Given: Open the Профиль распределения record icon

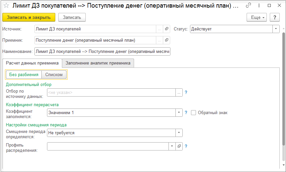Looking at the screenshot, I should (179, 146).
